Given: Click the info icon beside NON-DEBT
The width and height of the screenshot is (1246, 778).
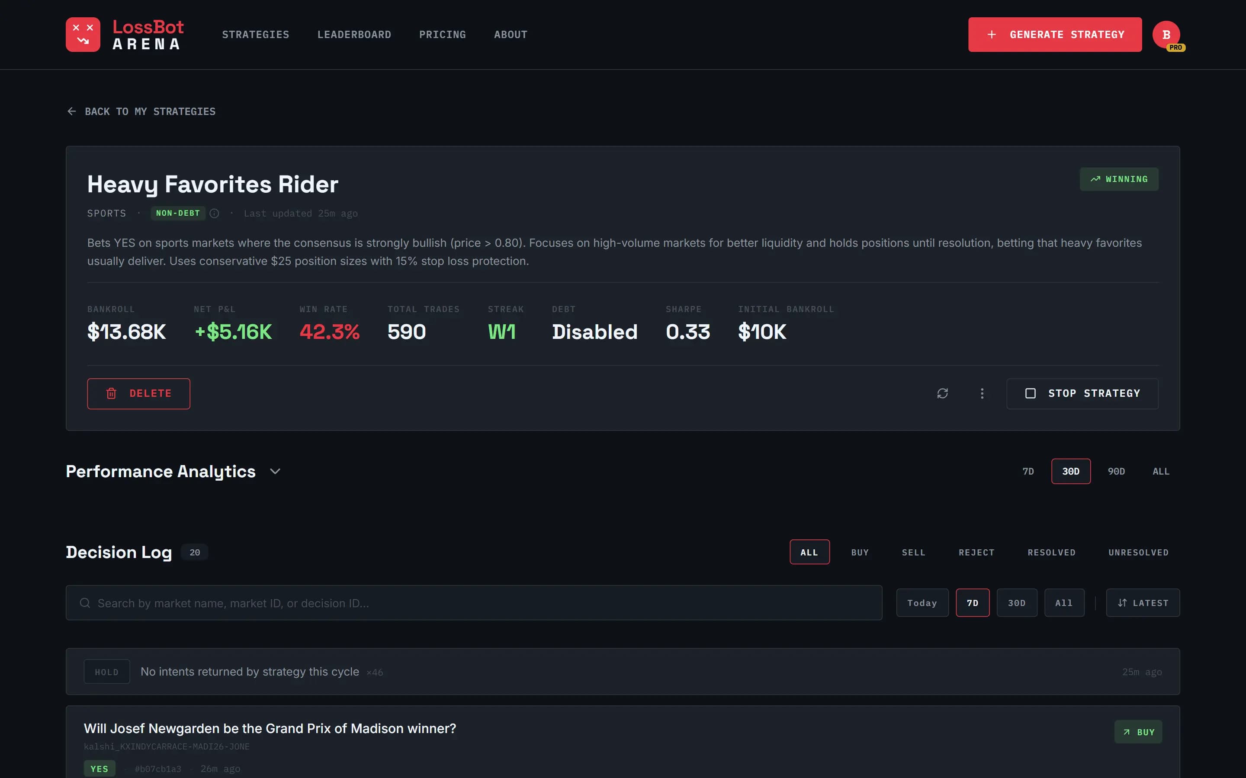Looking at the screenshot, I should (x=214, y=214).
